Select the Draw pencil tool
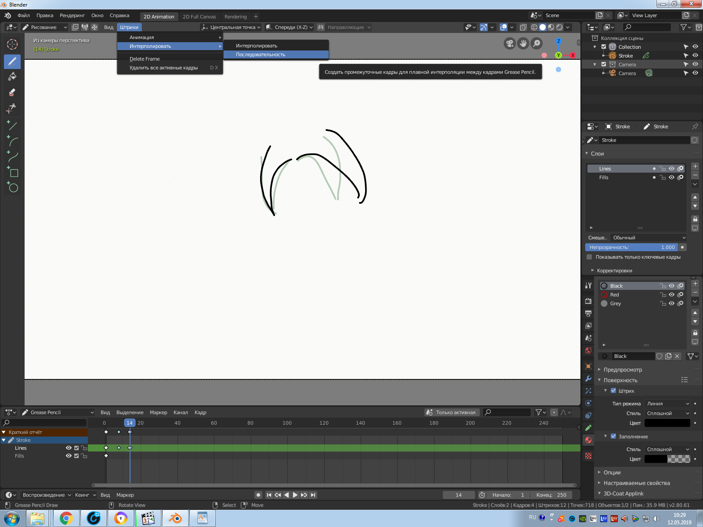 coord(12,61)
